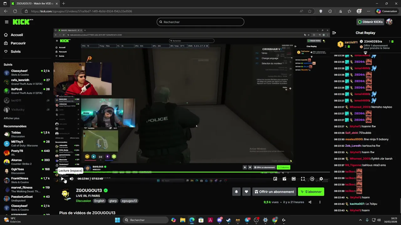Click the green S'abonner button
Viewport: 401px width, 225px height.
coord(311,192)
